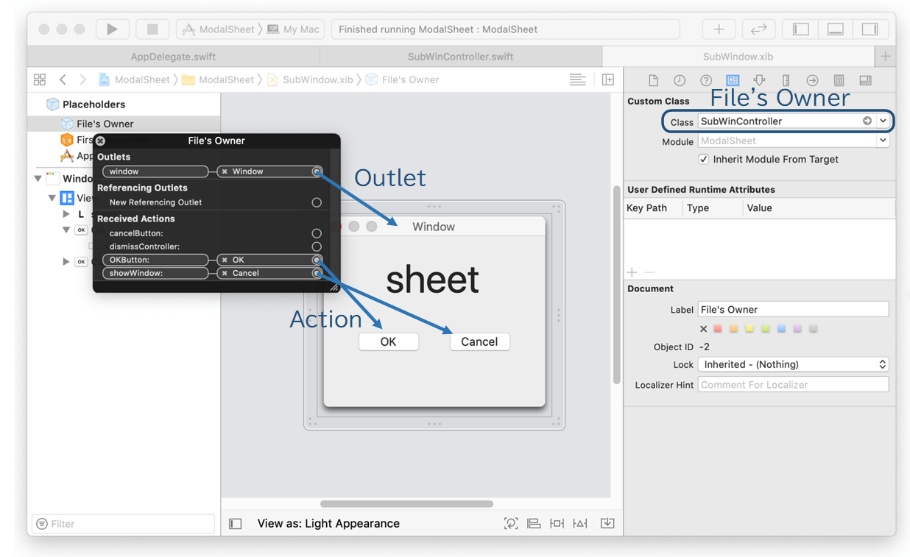The width and height of the screenshot is (910, 557).
Task: Click New Referencing Outlet circle
Action: coord(317,202)
